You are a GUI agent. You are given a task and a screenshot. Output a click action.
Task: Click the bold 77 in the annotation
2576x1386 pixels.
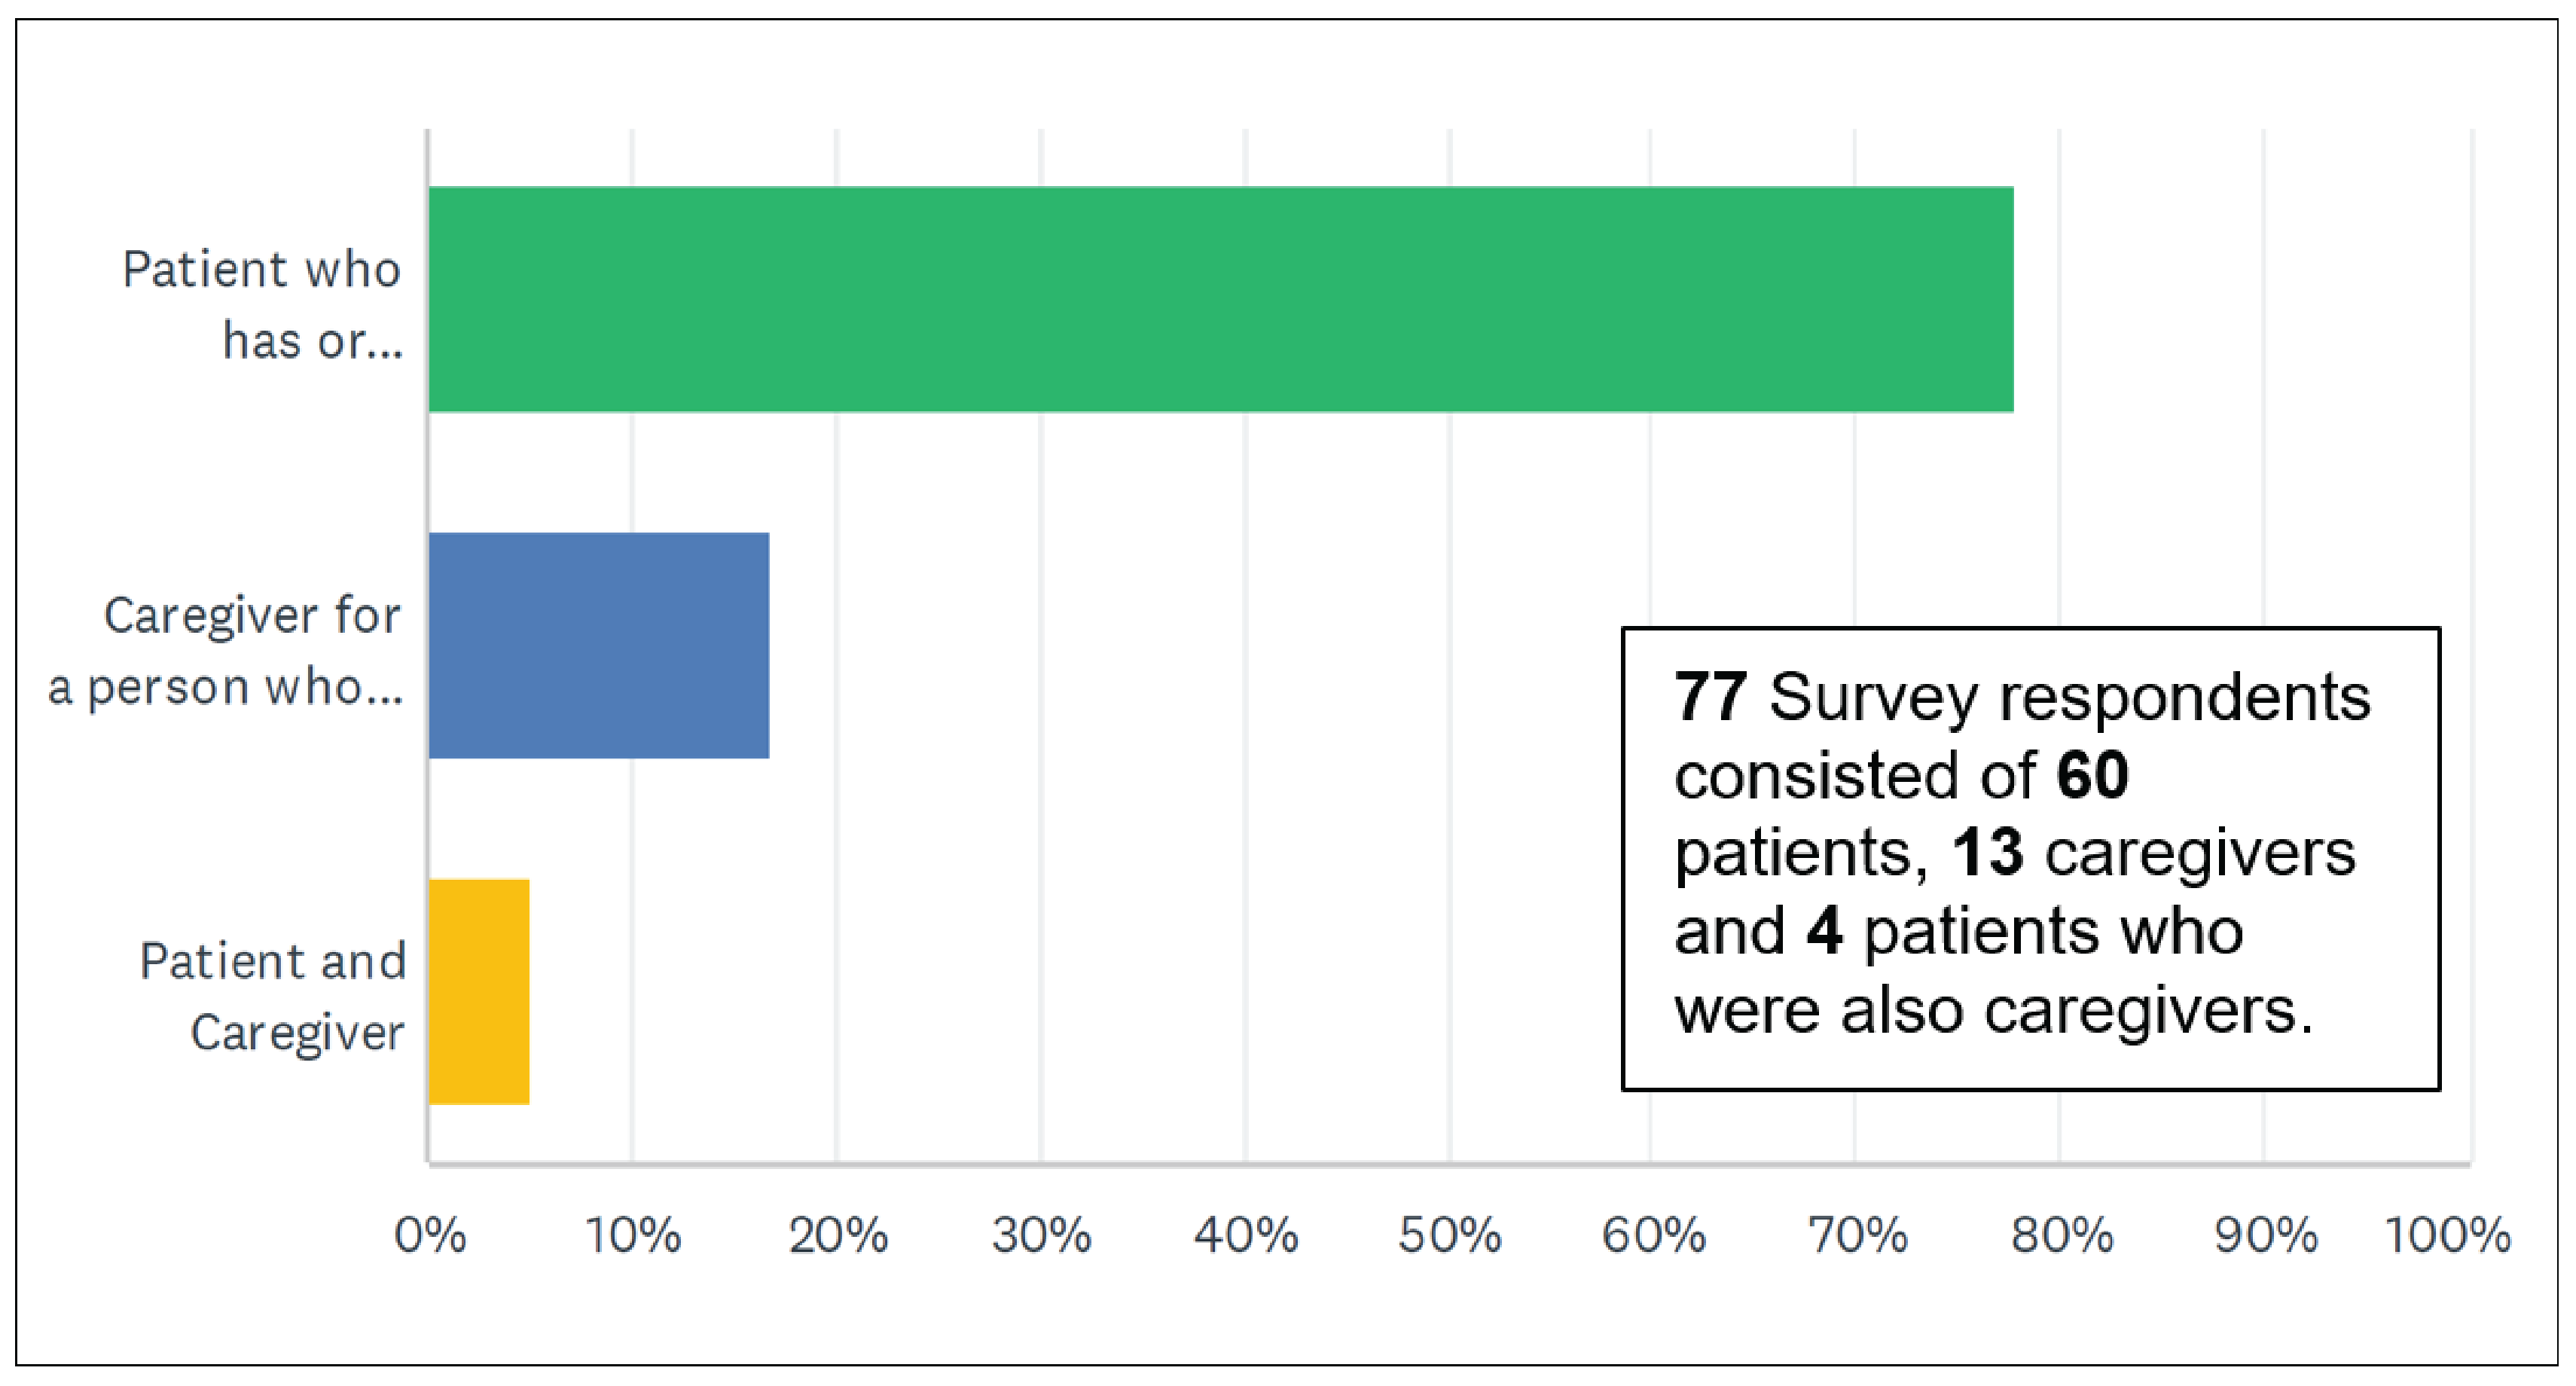pyautogui.click(x=1710, y=697)
